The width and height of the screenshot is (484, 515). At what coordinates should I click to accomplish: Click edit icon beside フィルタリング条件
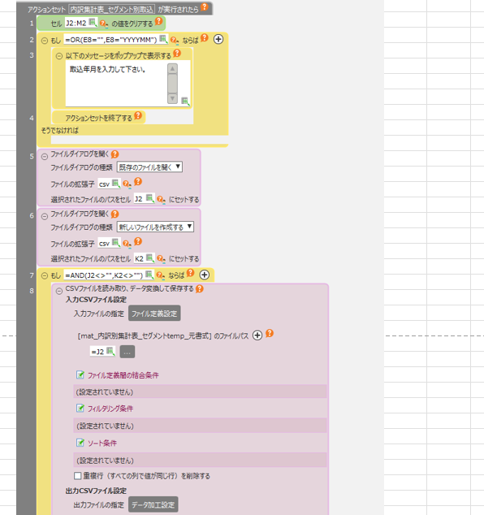pos(80,409)
